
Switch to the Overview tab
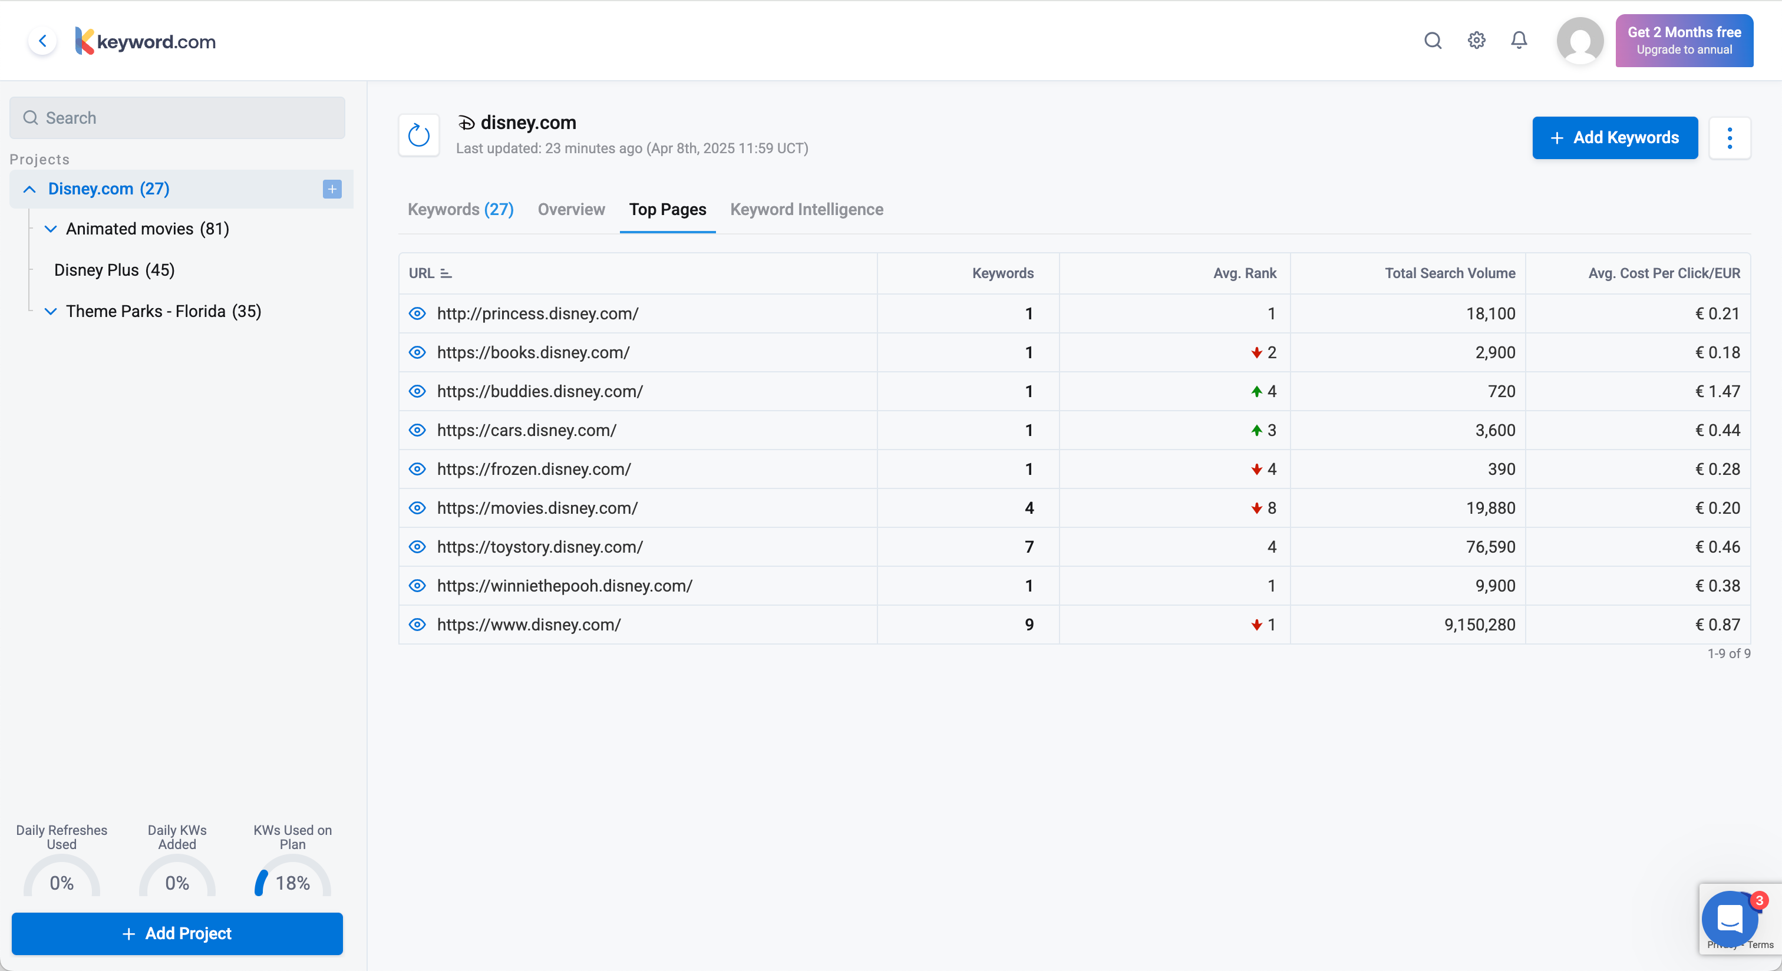(x=570, y=210)
